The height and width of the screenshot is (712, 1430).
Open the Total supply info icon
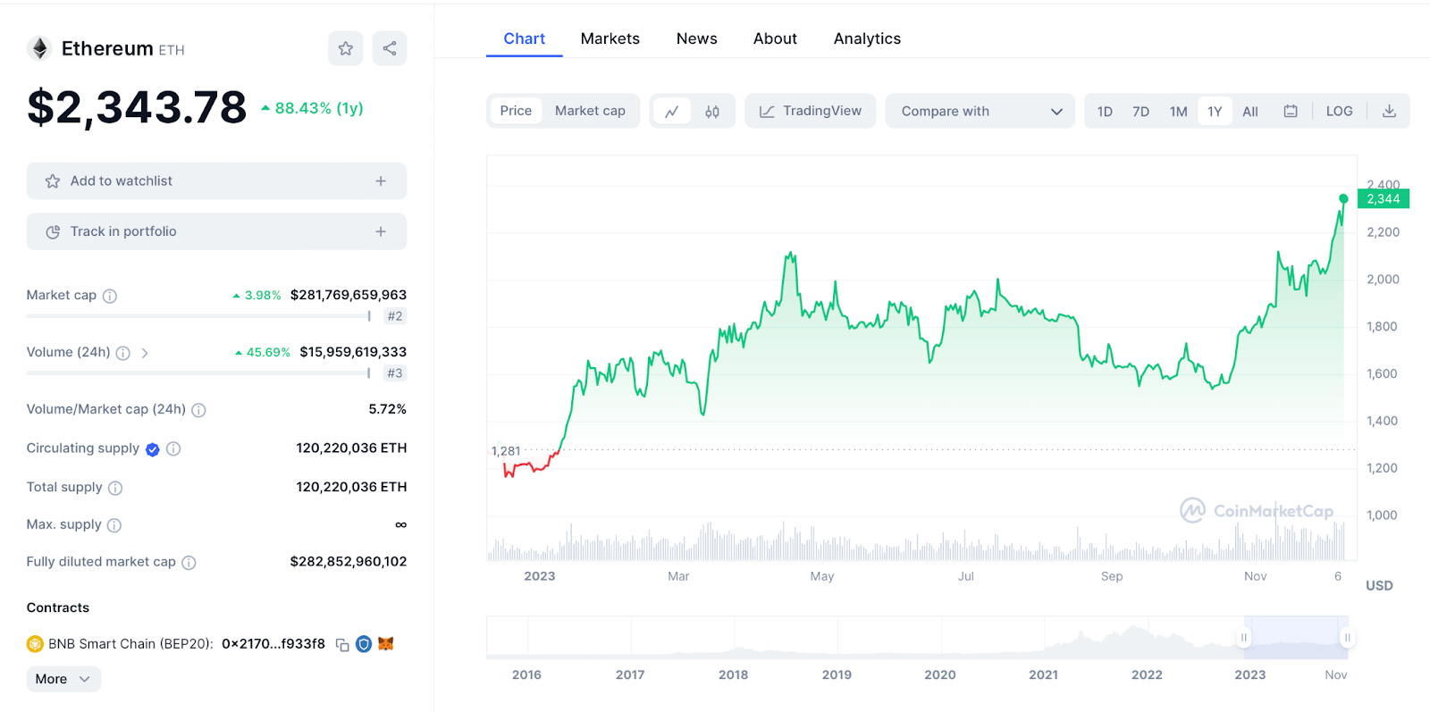(115, 488)
